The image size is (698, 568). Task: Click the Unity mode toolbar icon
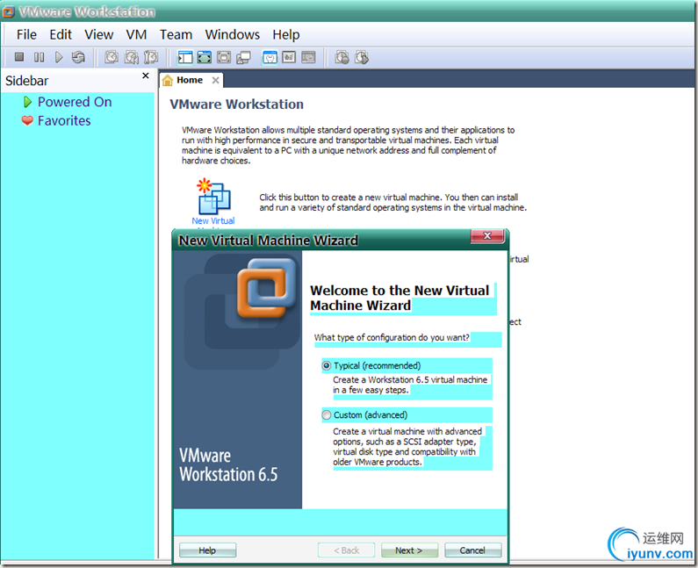coord(243,57)
